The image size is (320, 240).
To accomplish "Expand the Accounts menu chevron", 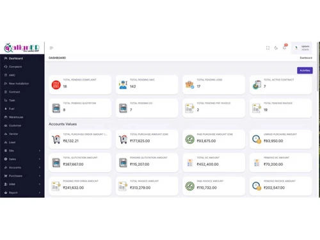I will [40, 168].
